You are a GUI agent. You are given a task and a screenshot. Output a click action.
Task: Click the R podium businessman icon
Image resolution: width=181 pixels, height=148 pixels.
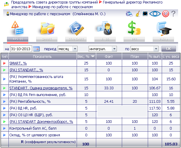point(105,28)
